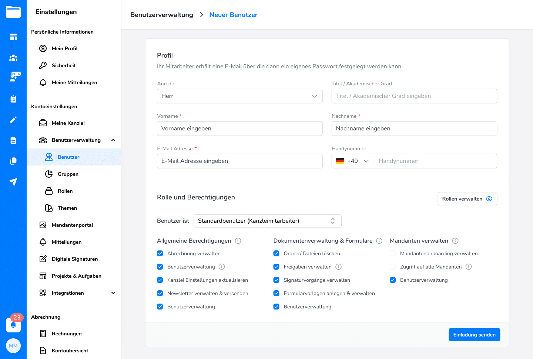The image size is (533, 359).
Task: Uncheck the Abrechnung verwalten checkbox
Action: point(160,253)
